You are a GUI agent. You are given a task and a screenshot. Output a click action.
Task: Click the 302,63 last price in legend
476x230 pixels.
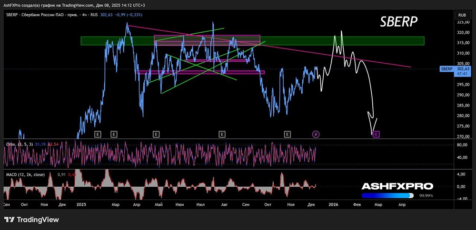click(105, 15)
